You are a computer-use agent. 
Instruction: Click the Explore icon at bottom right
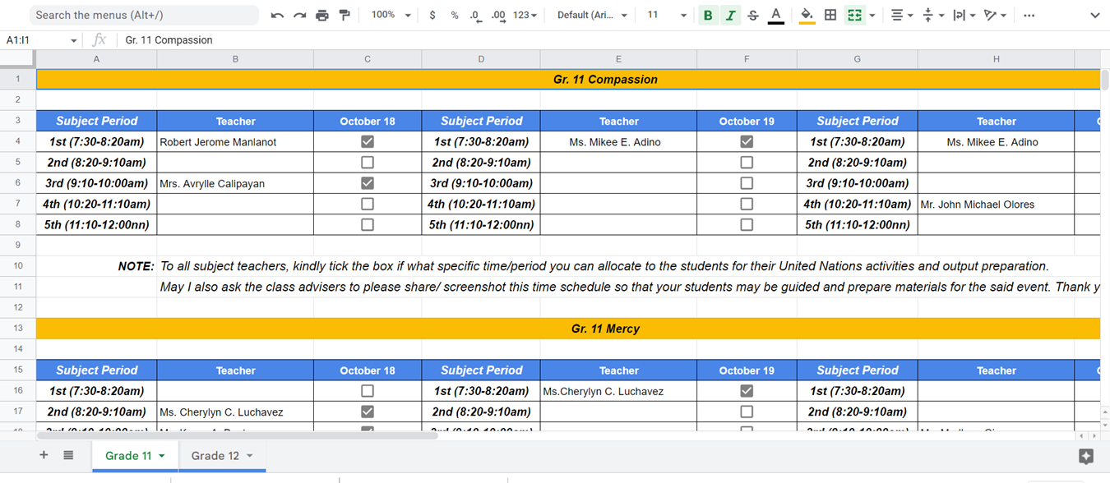click(1086, 457)
